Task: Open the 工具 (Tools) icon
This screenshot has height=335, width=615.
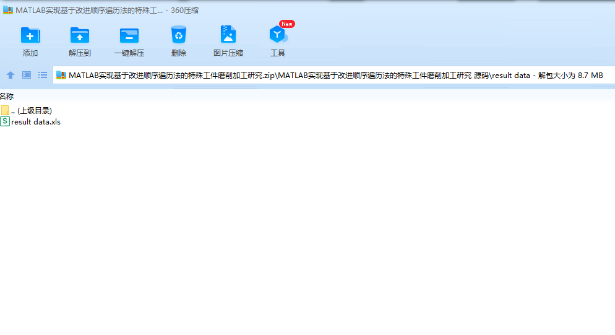Action: coord(278,35)
